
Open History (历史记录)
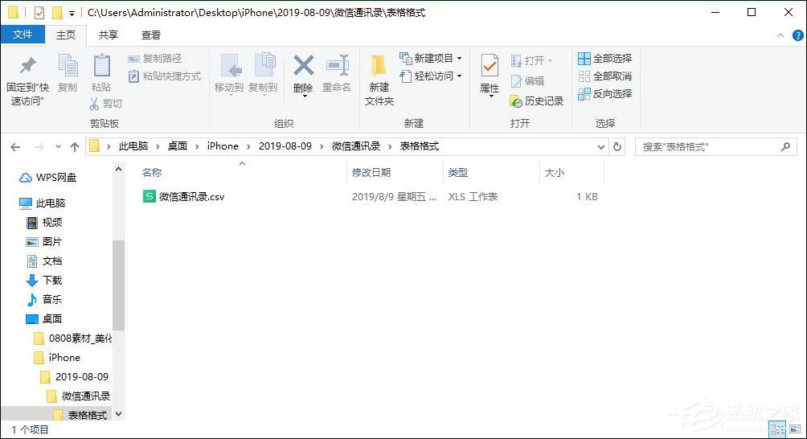coord(537,101)
